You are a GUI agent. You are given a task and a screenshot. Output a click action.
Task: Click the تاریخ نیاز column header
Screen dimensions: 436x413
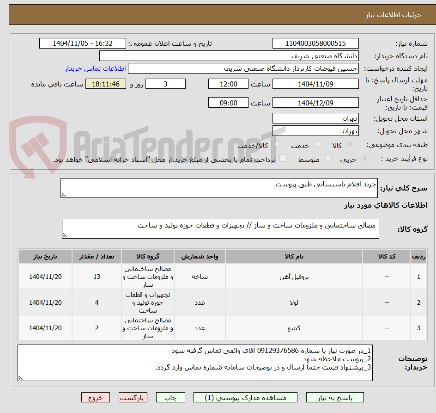[x=45, y=257]
